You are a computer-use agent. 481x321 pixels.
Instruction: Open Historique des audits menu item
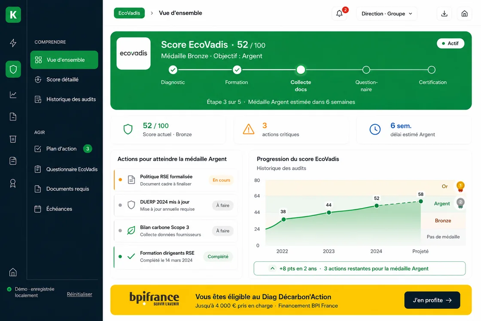click(x=64, y=99)
